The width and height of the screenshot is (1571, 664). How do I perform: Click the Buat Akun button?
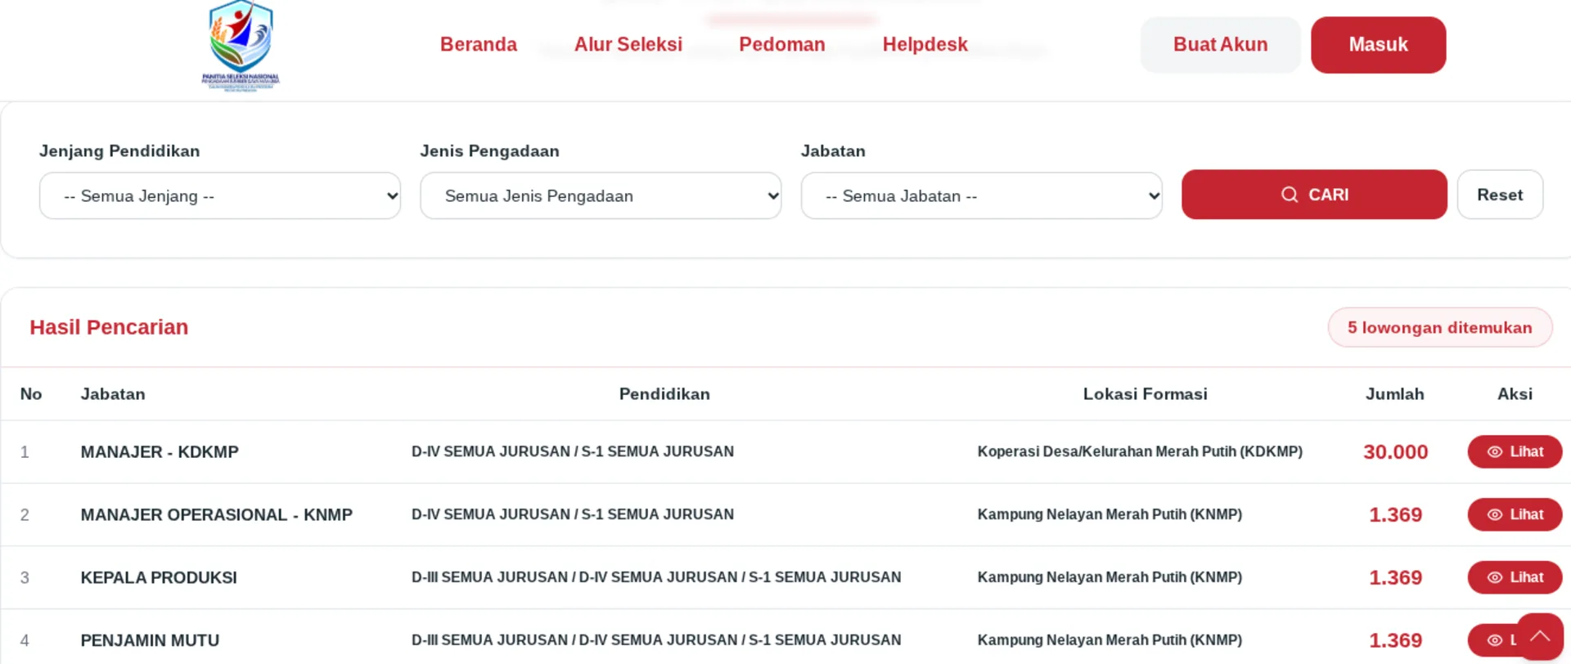tap(1221, 45)
